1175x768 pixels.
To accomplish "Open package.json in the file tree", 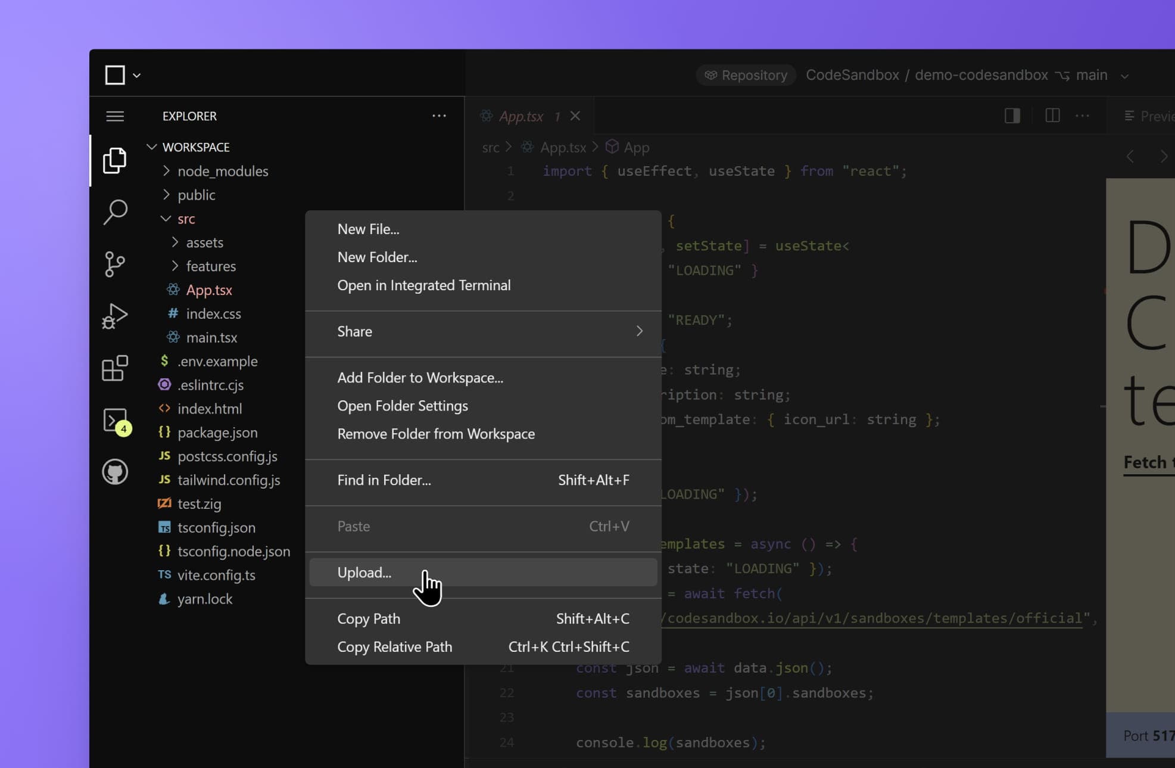I will pyautogui.click(x=217, y=433).
